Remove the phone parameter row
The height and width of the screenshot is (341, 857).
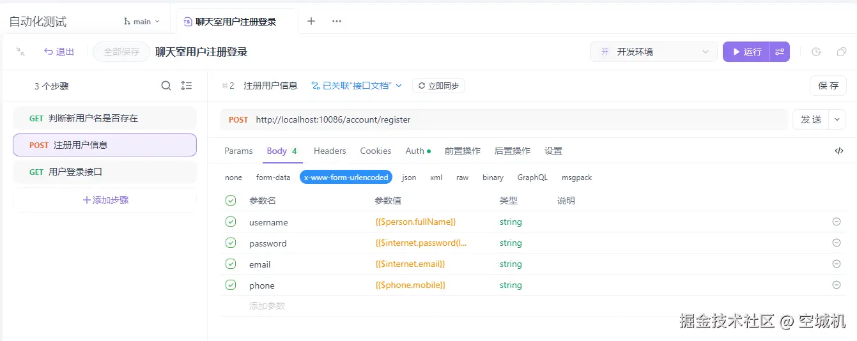pos(837,285)
